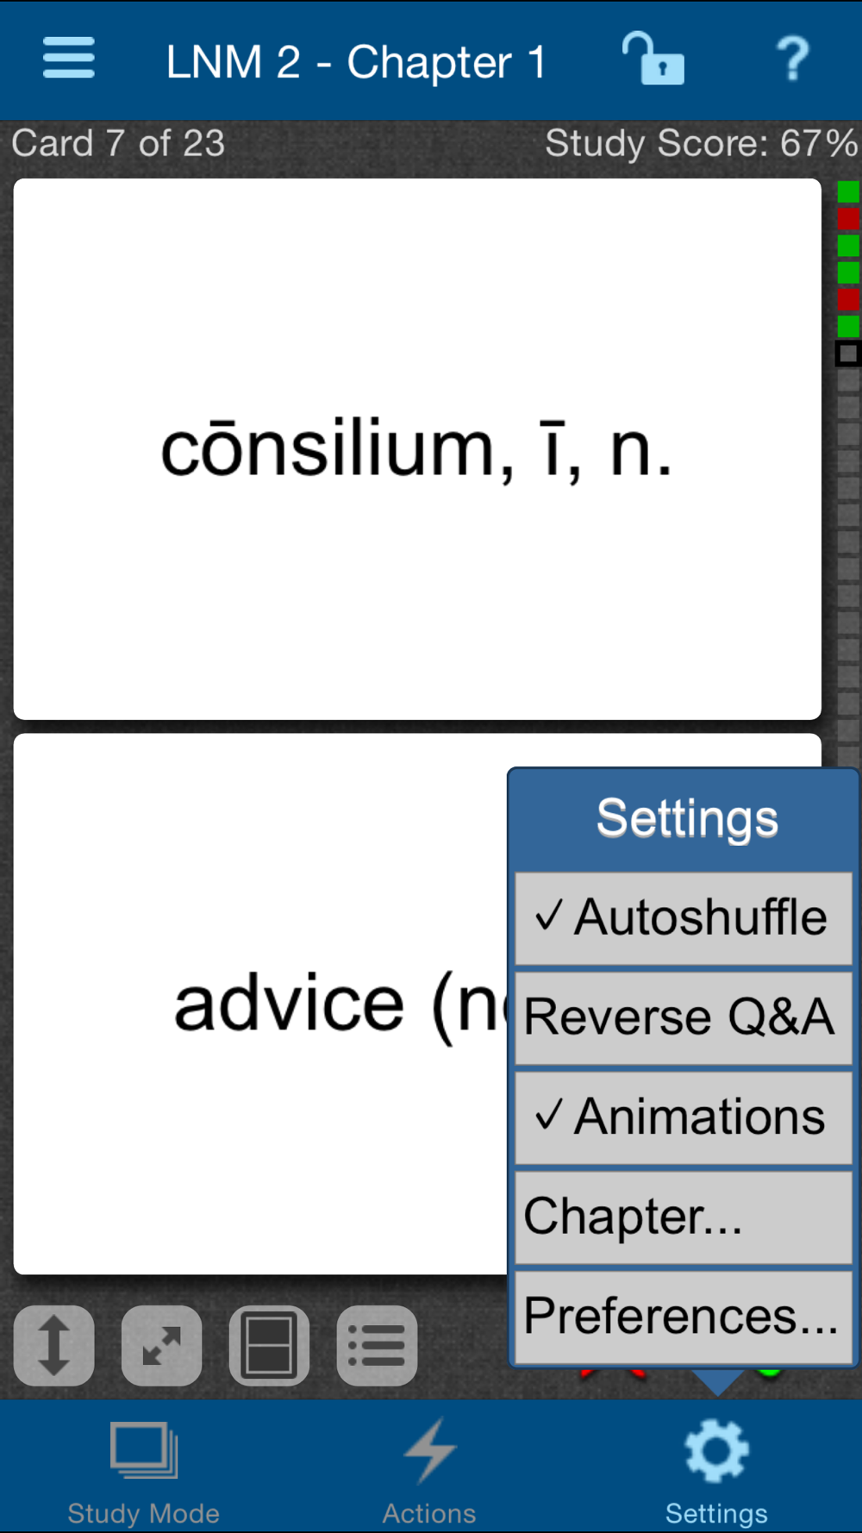The width and height of the screenshot is (862, 1533).
Task: Tap the advice answer card
Action: point(260,1004)
